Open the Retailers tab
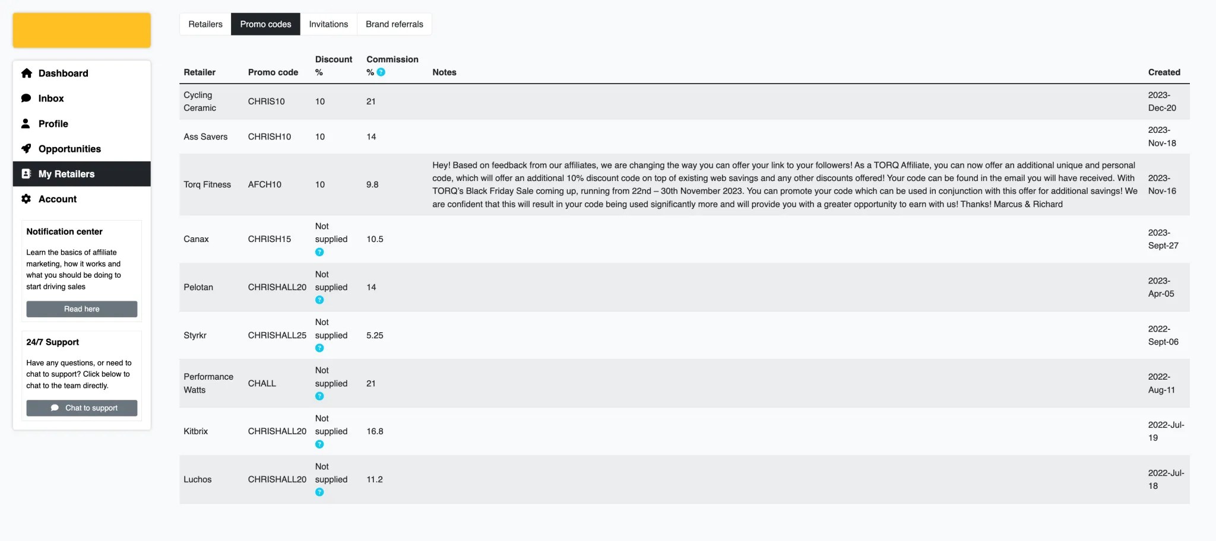 tap(205, 24)
